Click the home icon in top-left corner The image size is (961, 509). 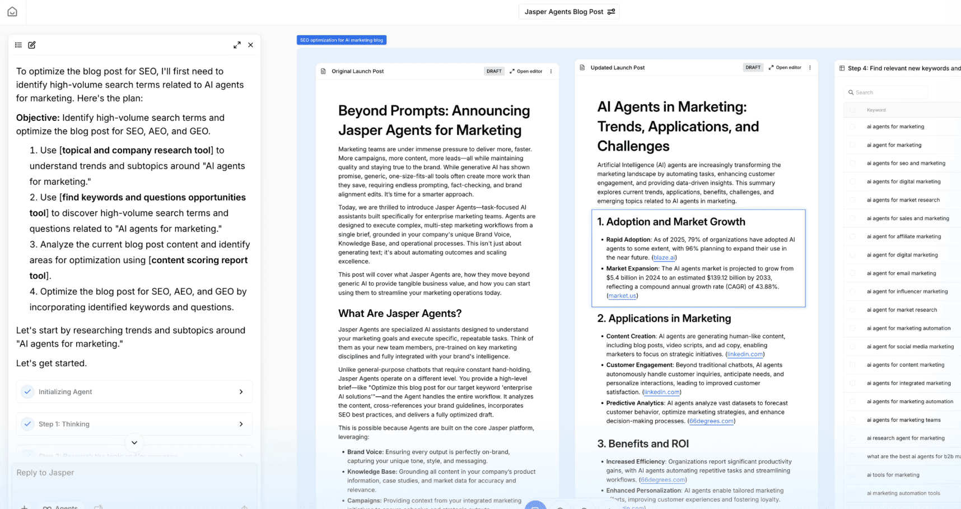tap(12, 12)
